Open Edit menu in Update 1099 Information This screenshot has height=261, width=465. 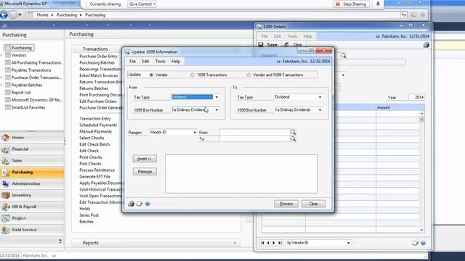145,61
